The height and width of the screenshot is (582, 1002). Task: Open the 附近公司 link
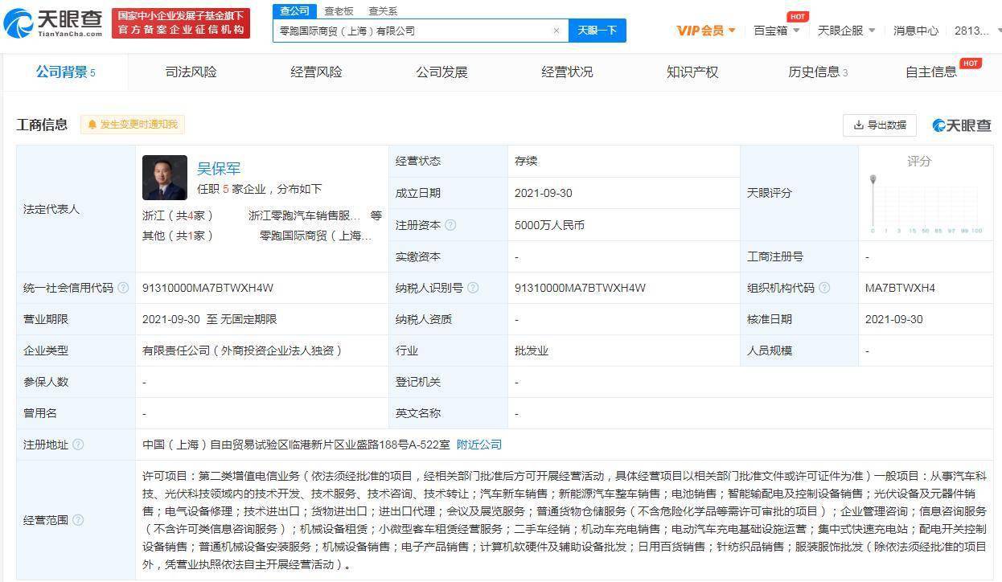pyautogui.click(x=479, y=445)
